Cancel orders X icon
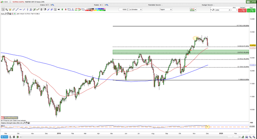 [48, 5]
